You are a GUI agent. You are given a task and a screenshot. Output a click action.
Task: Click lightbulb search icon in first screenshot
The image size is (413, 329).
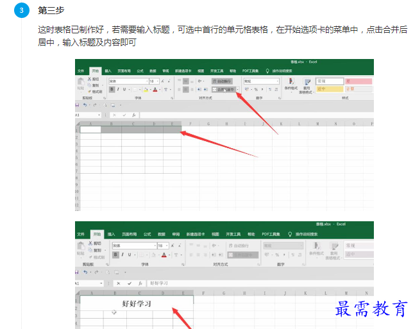(267, 71)
